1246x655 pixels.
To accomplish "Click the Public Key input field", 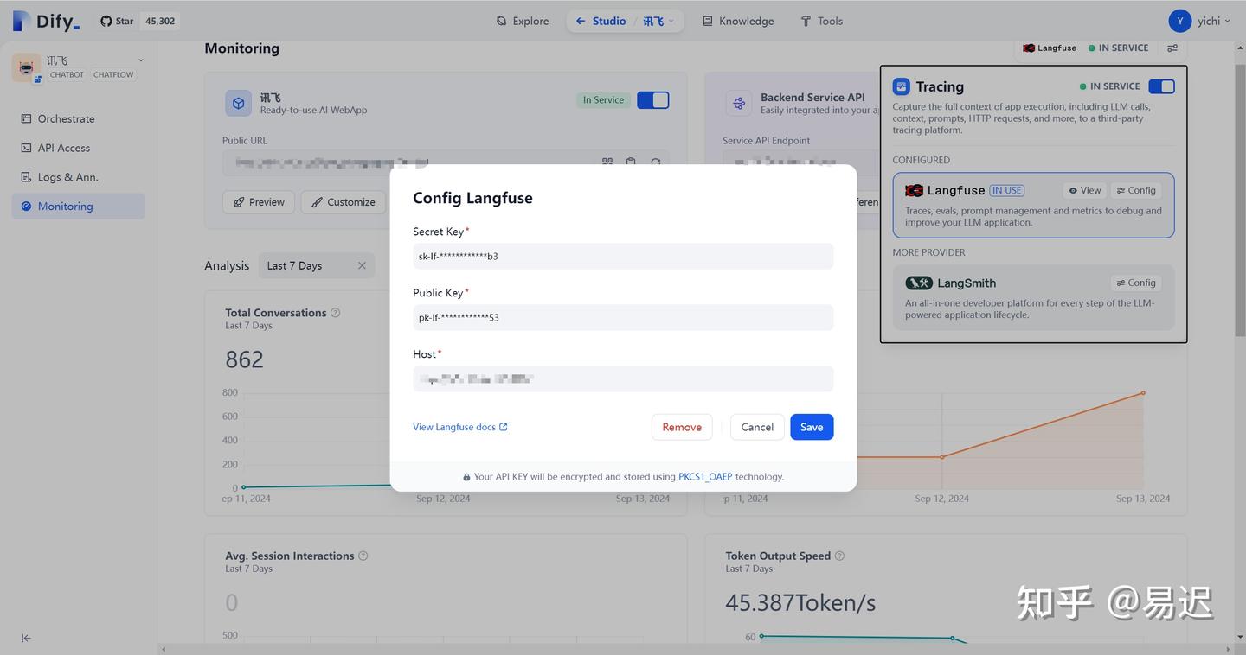I will coord(623,317).
